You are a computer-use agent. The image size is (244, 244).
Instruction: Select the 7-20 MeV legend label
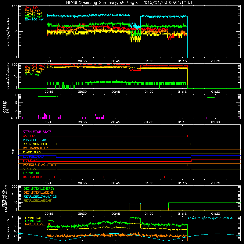click(x=33, y=75)
